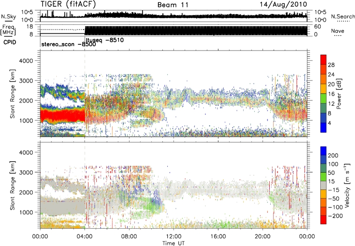Click the 'stereo_scan -8500' CPID text

(x=69, y=44)
